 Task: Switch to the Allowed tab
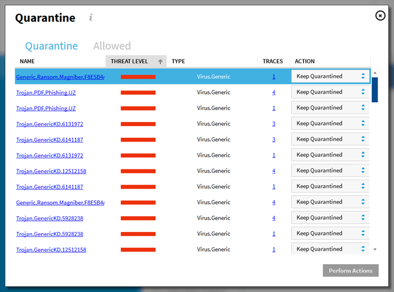point(112,46)
